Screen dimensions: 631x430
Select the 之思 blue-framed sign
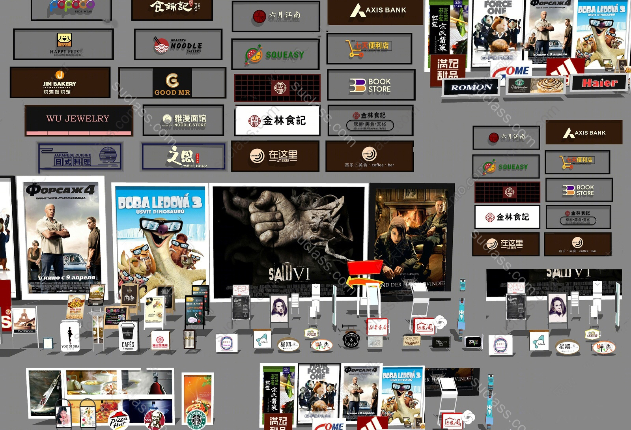tap(183, 157)
